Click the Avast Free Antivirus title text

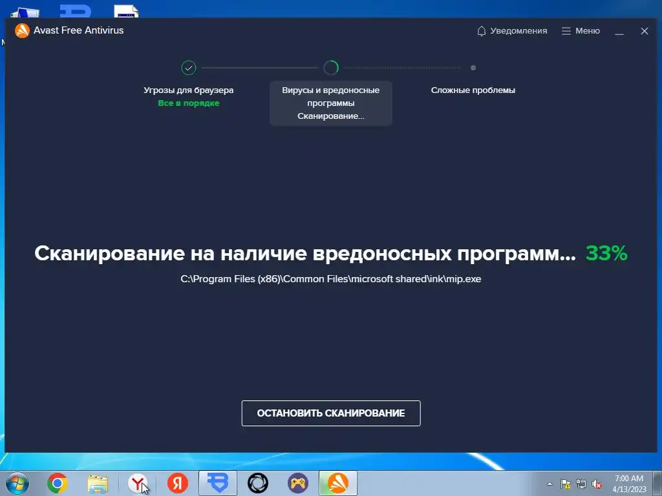pos(78,30)
